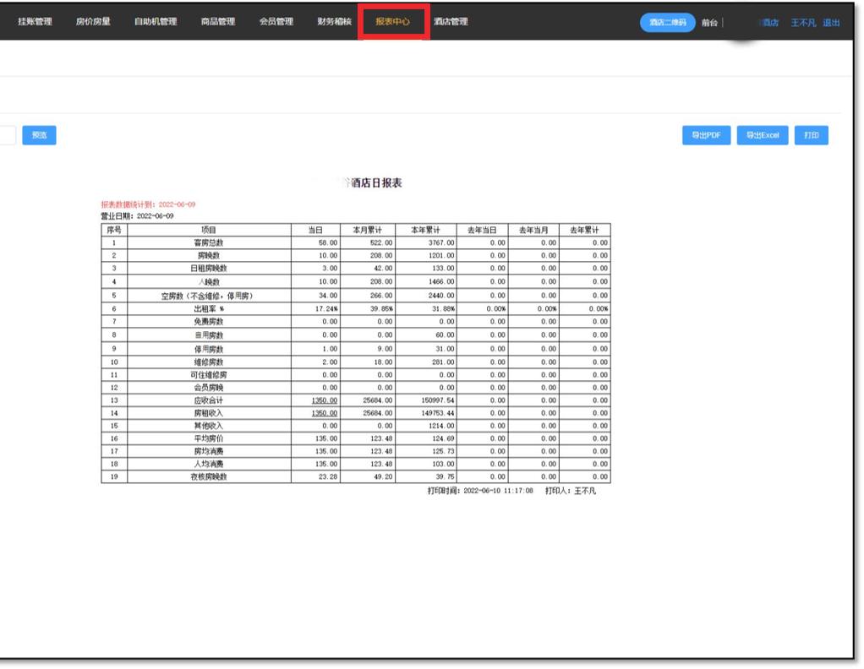
Task: Open the 房价房量 menu
Action: pyautogui.click(x=93, y=22)
